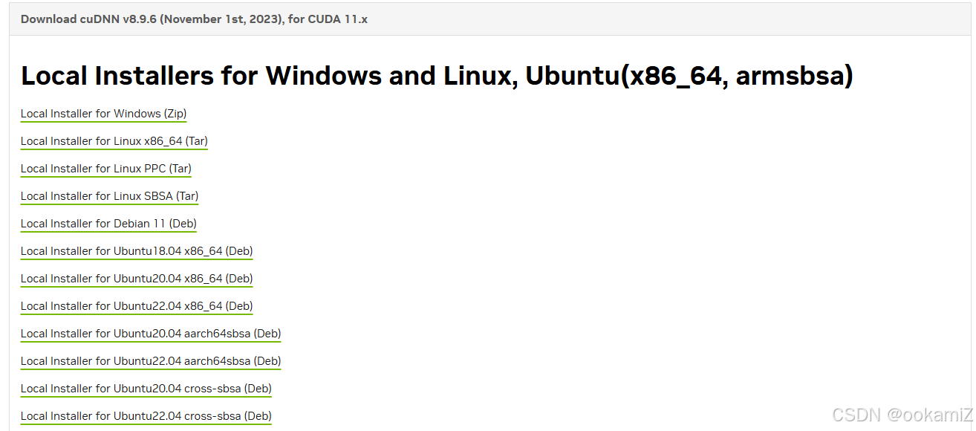976x431 pixels.
Task: Click the Local Installers for Windows and Linux heading
Action: tap(437, 75)
